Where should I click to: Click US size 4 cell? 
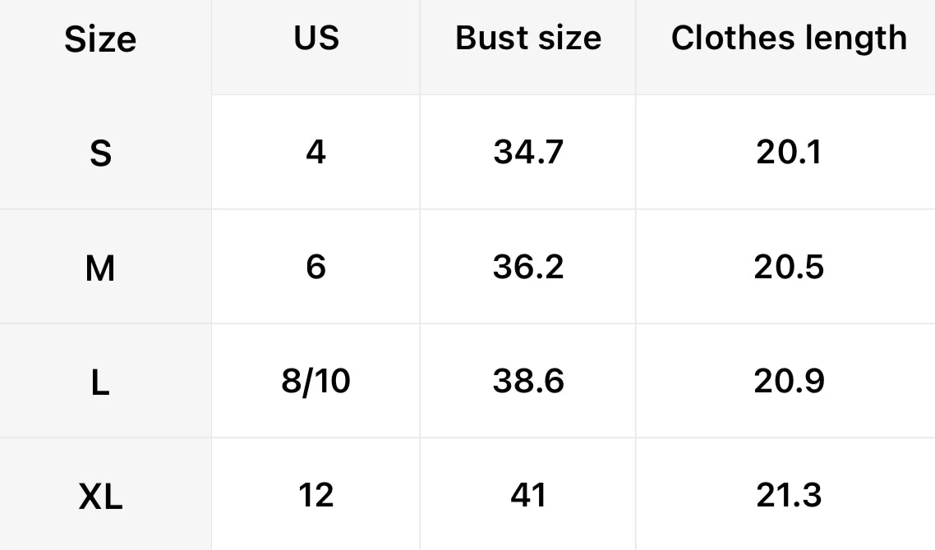click(x=316, y=152)
